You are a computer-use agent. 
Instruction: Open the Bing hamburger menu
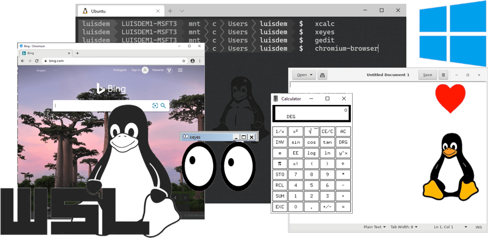(x=180, y=70)
